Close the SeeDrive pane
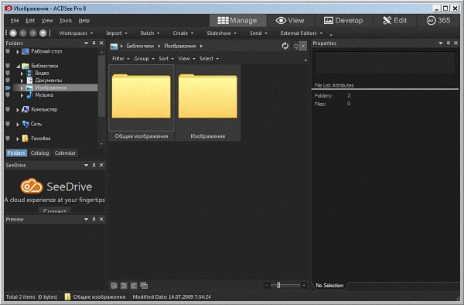The height and width of the screenshot is (305, 464). coord(101,165)
